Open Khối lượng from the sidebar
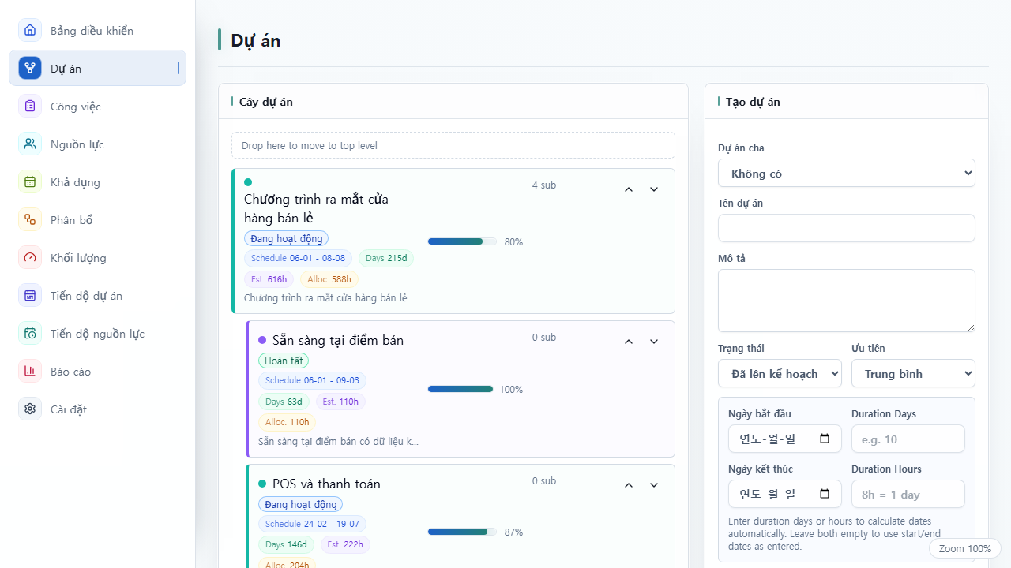Image resolution: width=1011 pixels, height=568 pixels. (x=98, y=258)
